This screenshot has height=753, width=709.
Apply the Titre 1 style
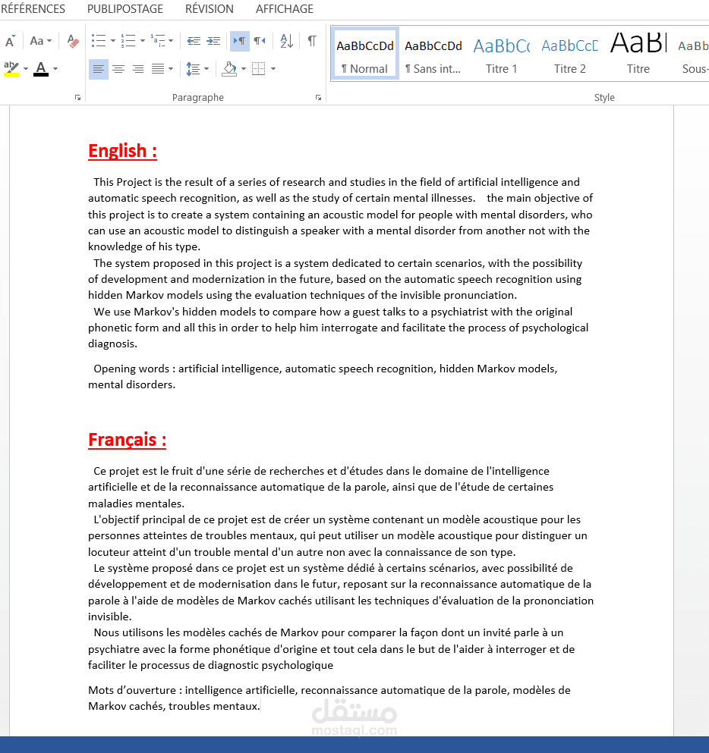coord(501,53)
